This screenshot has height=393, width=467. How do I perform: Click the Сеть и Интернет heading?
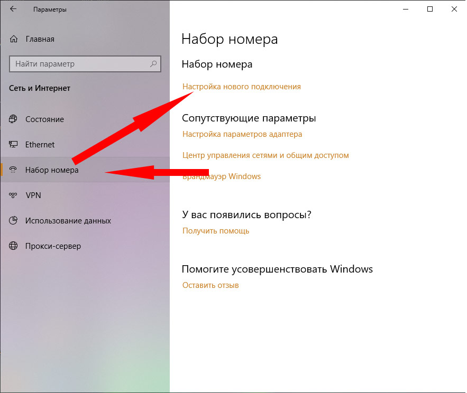(40, 88)
